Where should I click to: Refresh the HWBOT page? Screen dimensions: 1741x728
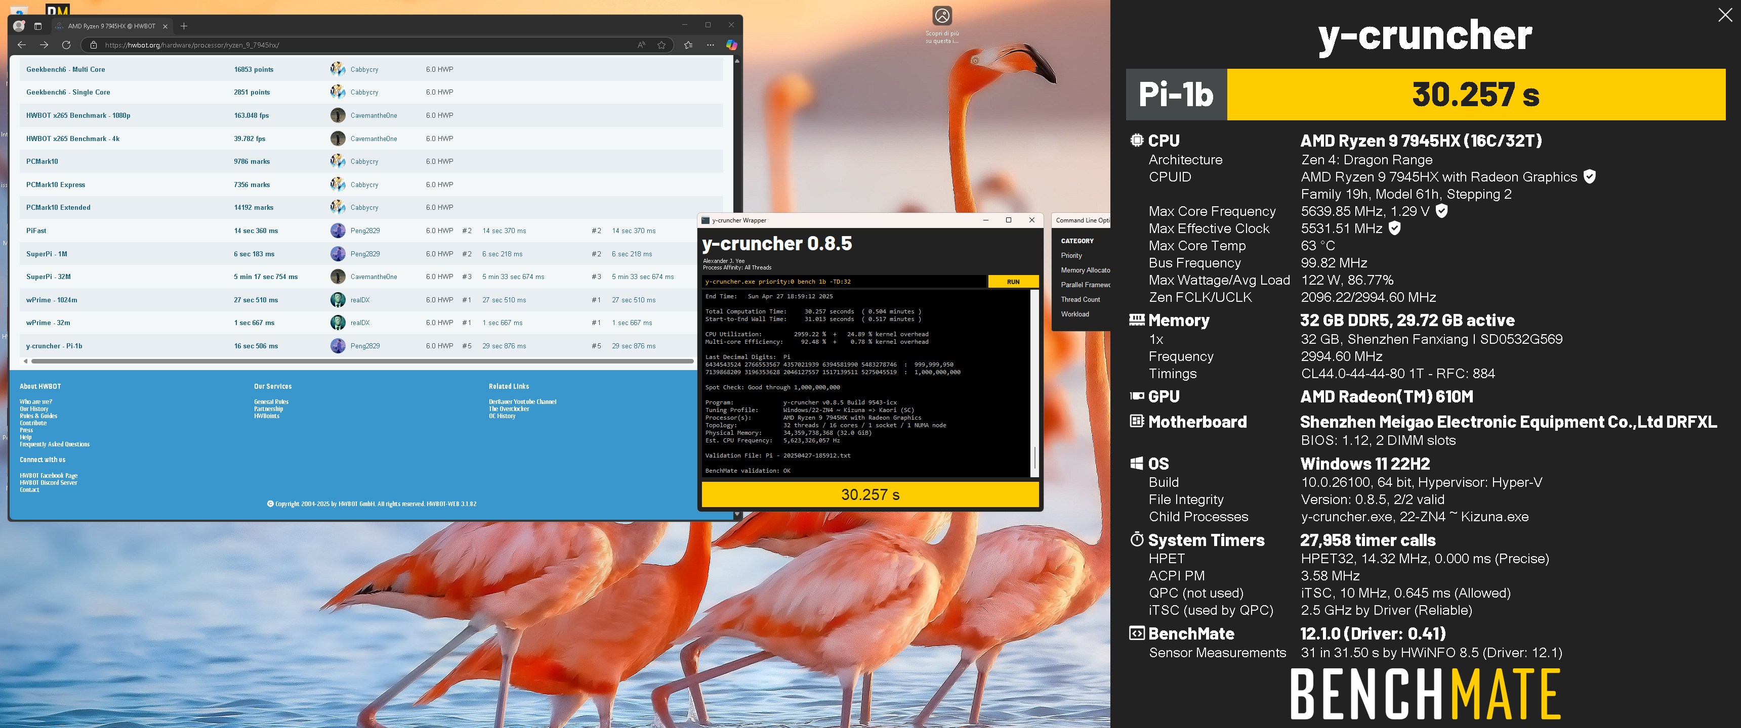66,44
